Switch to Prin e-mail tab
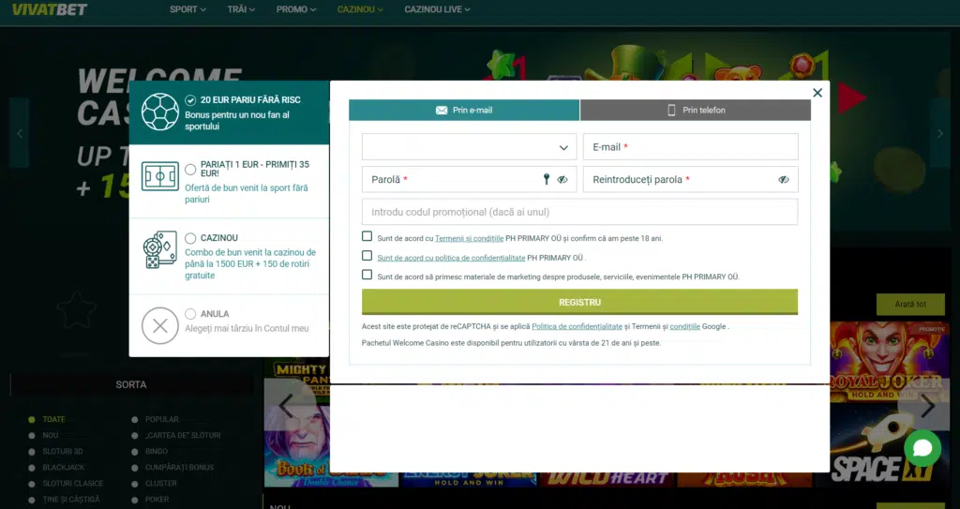The height and width of the screenshot is (509, 960). point(464,111)
